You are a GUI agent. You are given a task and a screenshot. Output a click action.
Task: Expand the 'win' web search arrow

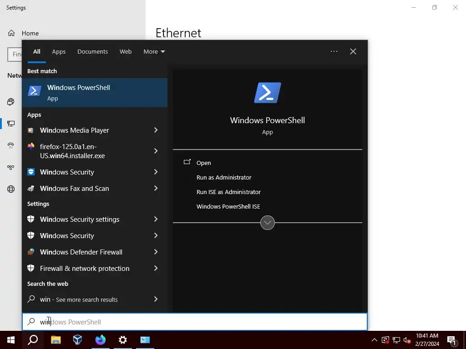pyautogui.click(x=156, y=299)
